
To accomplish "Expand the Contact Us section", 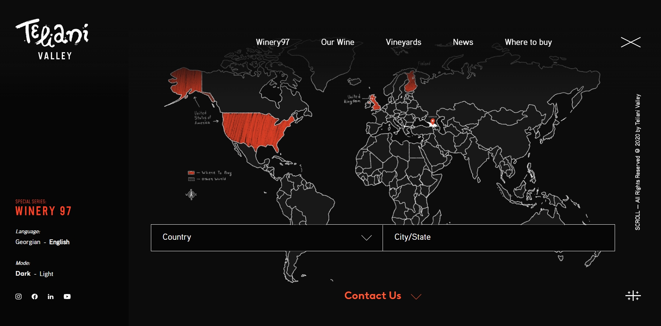I will point(383,295).
